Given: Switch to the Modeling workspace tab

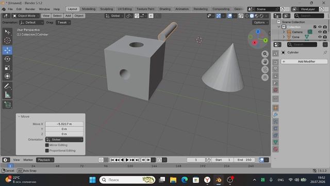Looking at the screenshot, I should 89,9.
